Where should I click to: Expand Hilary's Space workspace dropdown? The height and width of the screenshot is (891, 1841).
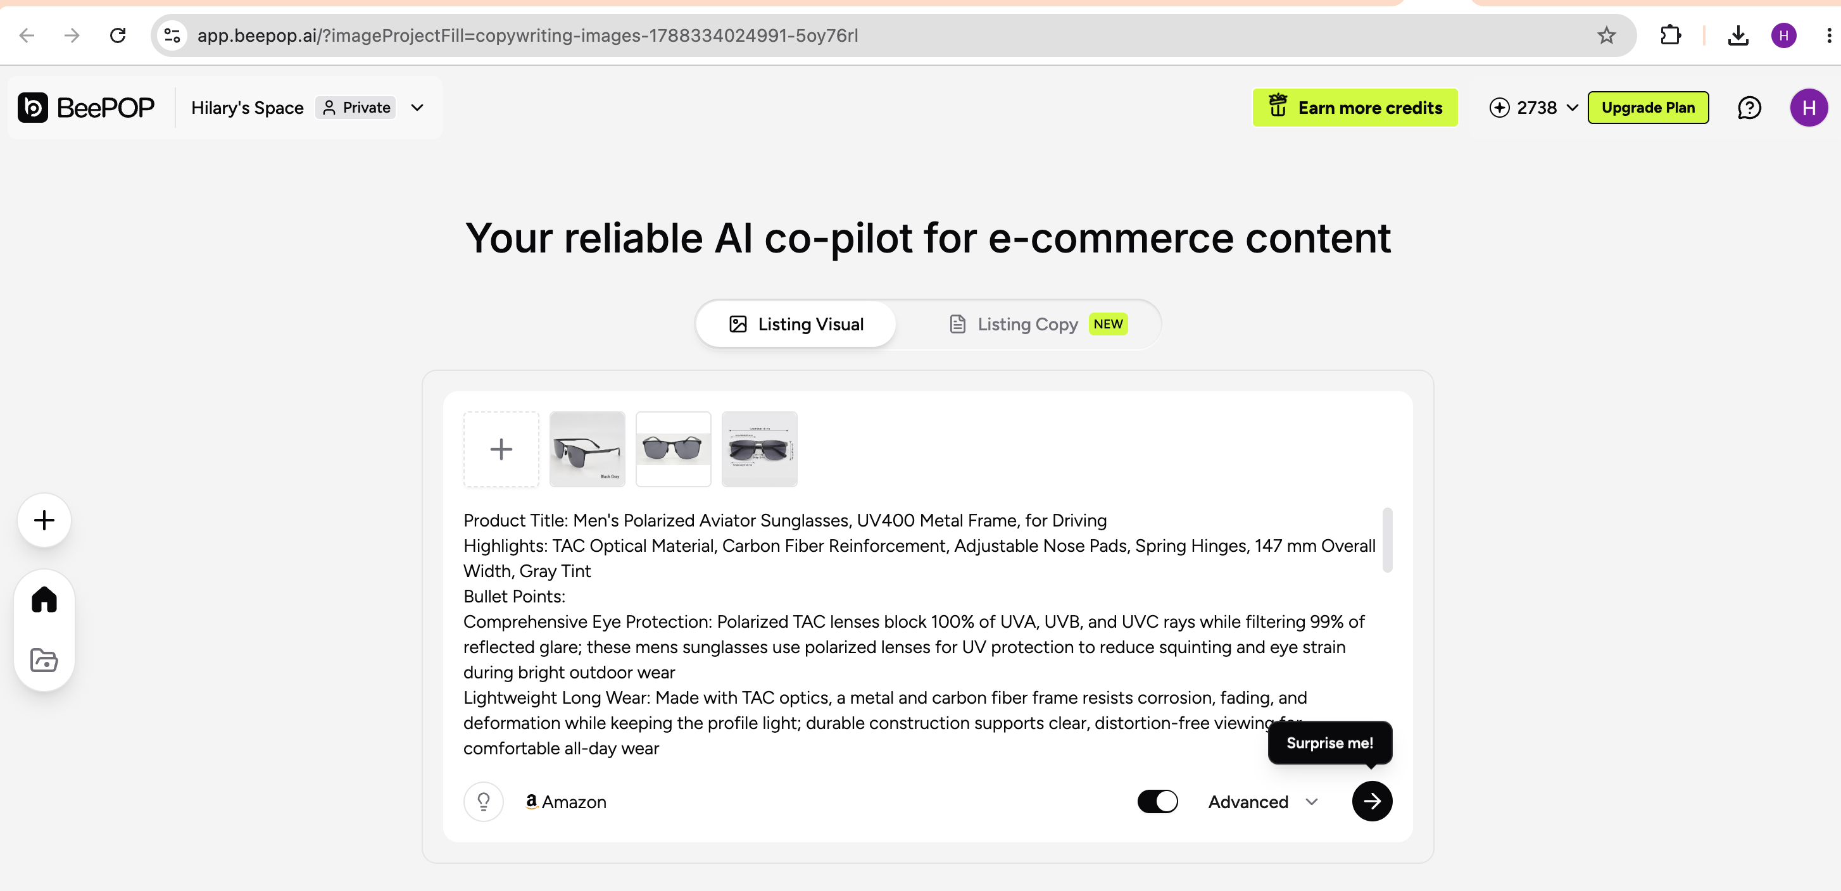click(417, 108)
